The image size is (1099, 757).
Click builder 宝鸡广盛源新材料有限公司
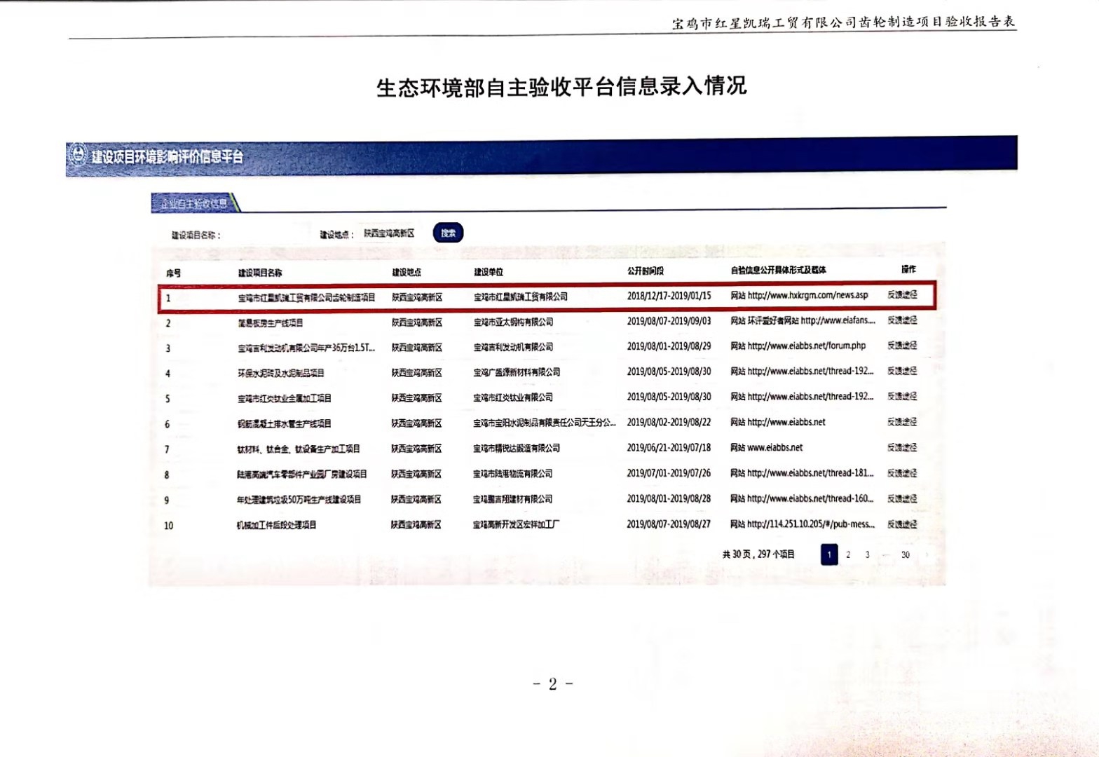click(517, 373)
